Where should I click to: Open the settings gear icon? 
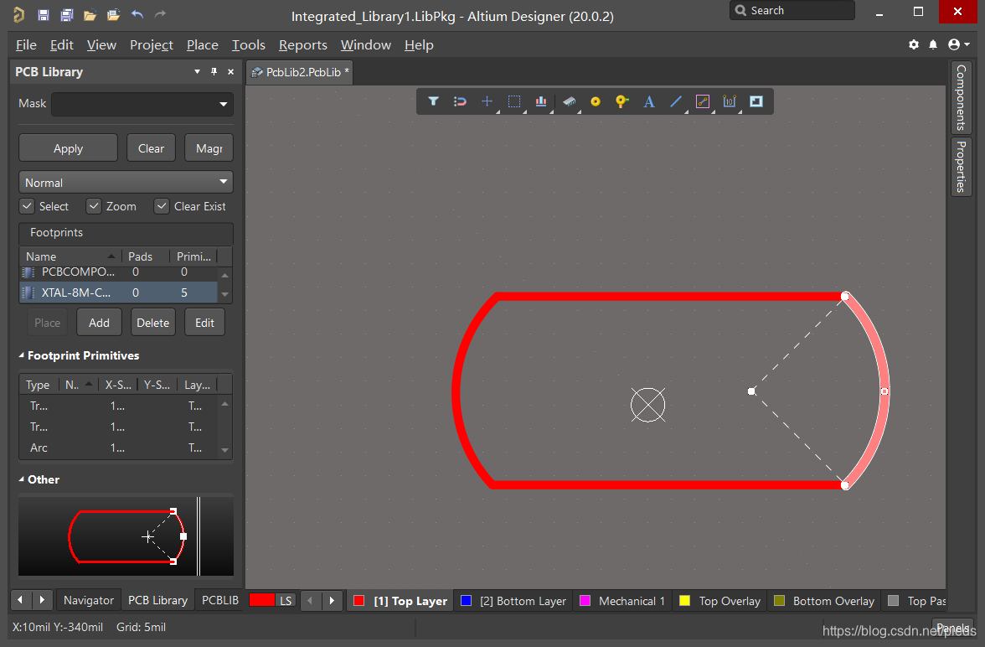coord(914,44)
